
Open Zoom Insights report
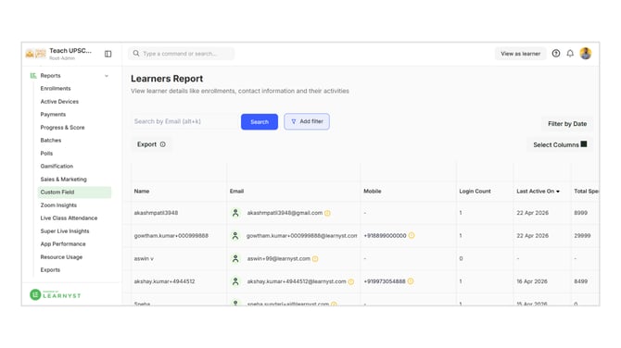[58, 205]
